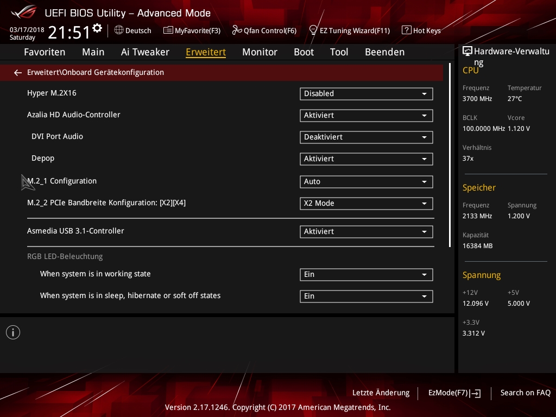Switch to the Boot tab

tap(304, 52)
